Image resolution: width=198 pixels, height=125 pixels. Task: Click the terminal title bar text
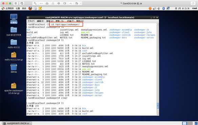[x=90, y=18]
